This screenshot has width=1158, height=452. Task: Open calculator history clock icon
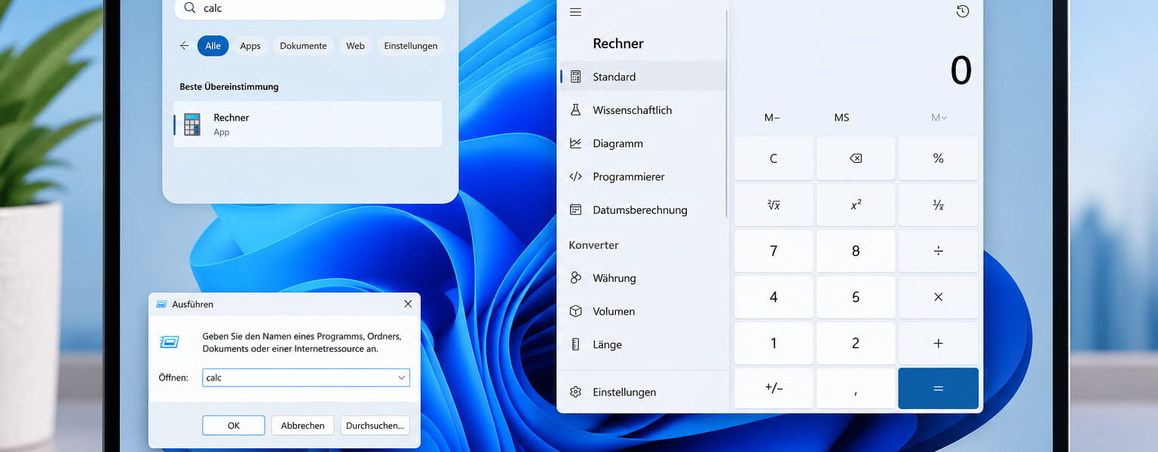[x=962, y=11]
